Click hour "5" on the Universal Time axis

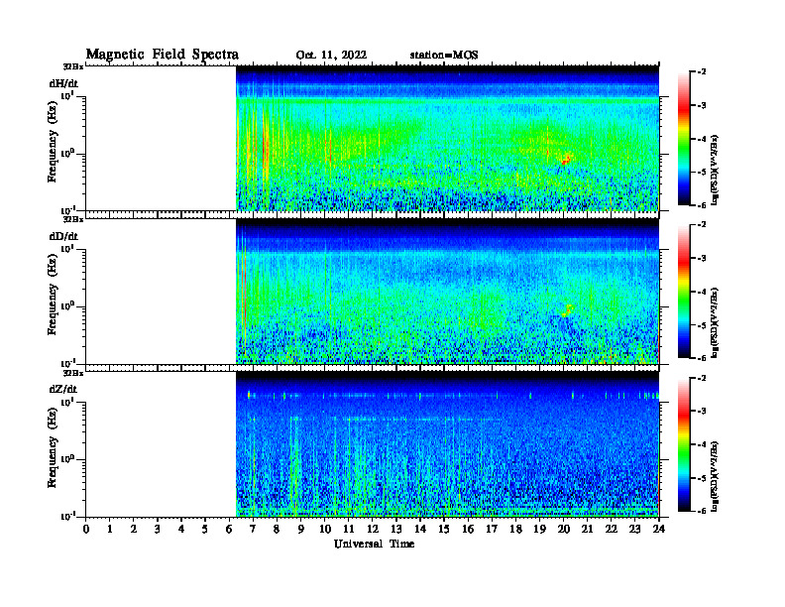click(x=205, y=530)
